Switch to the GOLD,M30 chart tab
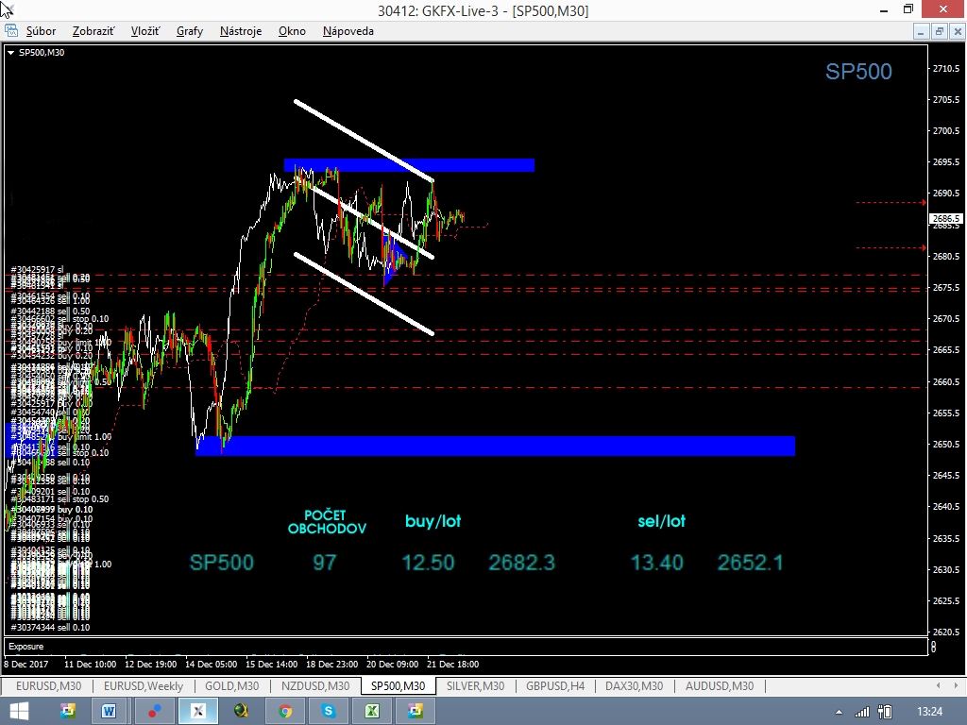The width and height of the screenshot is (967, 725). [232, 685]
